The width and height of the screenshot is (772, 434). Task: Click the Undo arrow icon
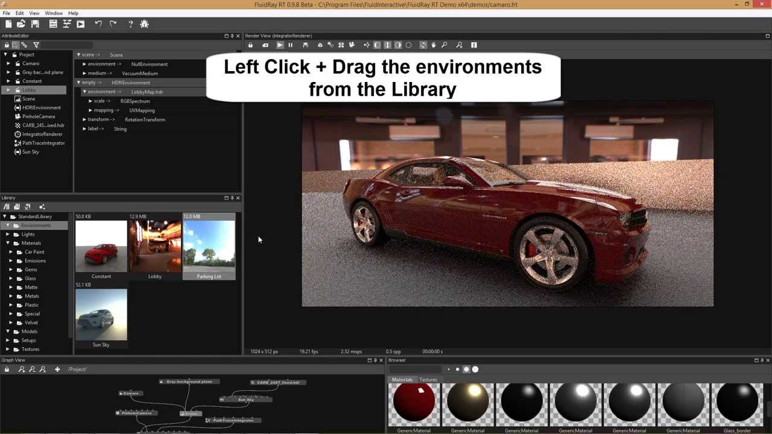click(98, 24)
